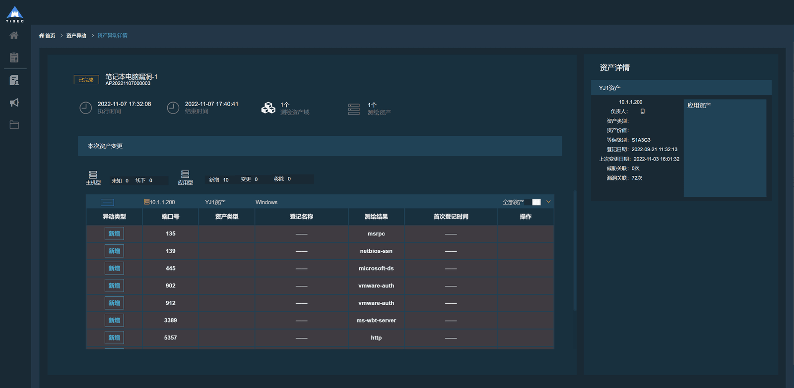Open the folder icon in the sidebar
The width and height of the screenshot is (794, 388).
(x=14, y=125)
